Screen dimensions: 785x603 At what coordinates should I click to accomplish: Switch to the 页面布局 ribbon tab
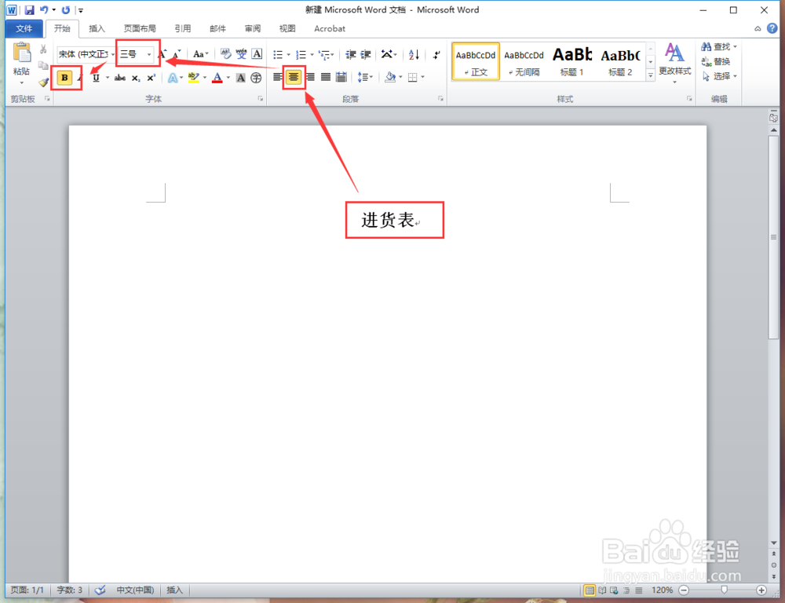pos(139,28)
